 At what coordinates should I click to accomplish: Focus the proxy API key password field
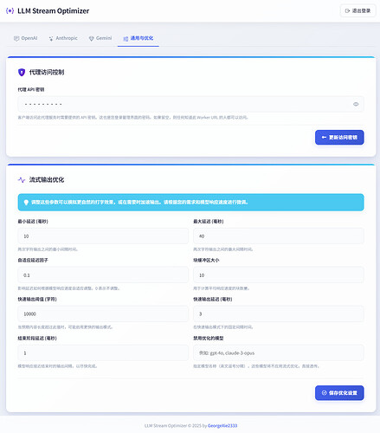coord(190,104)
